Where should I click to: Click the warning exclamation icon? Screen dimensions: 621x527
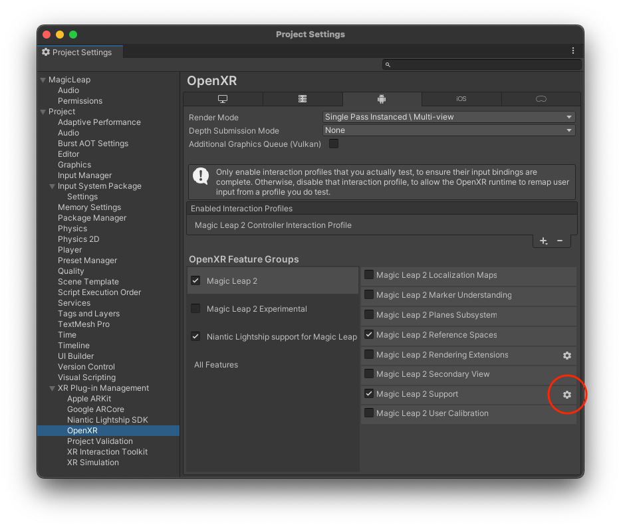pyautogui.click(x=201, y=176)
